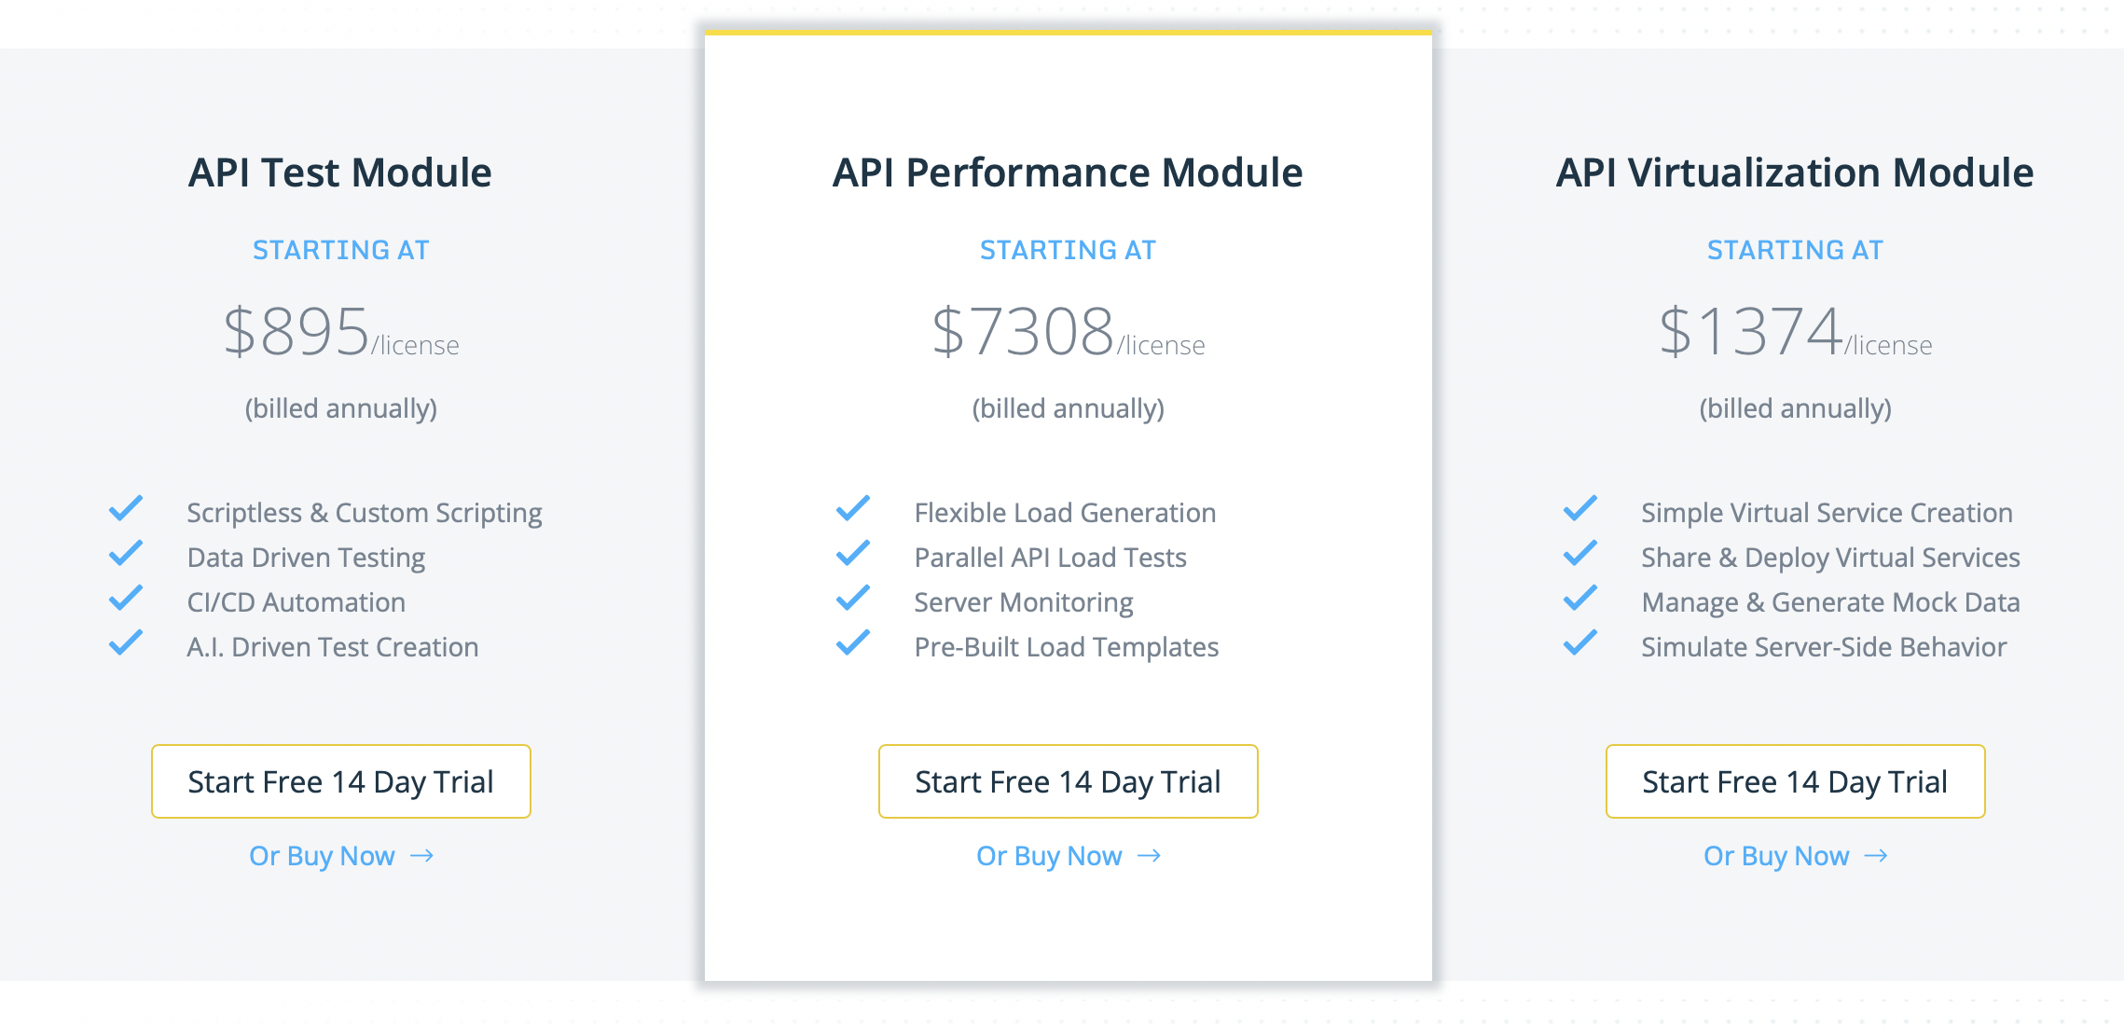The image size is (2124, 1035).
Task: Click the arrow next to Virtualization Buy Now
Action: pos(1877,856)
